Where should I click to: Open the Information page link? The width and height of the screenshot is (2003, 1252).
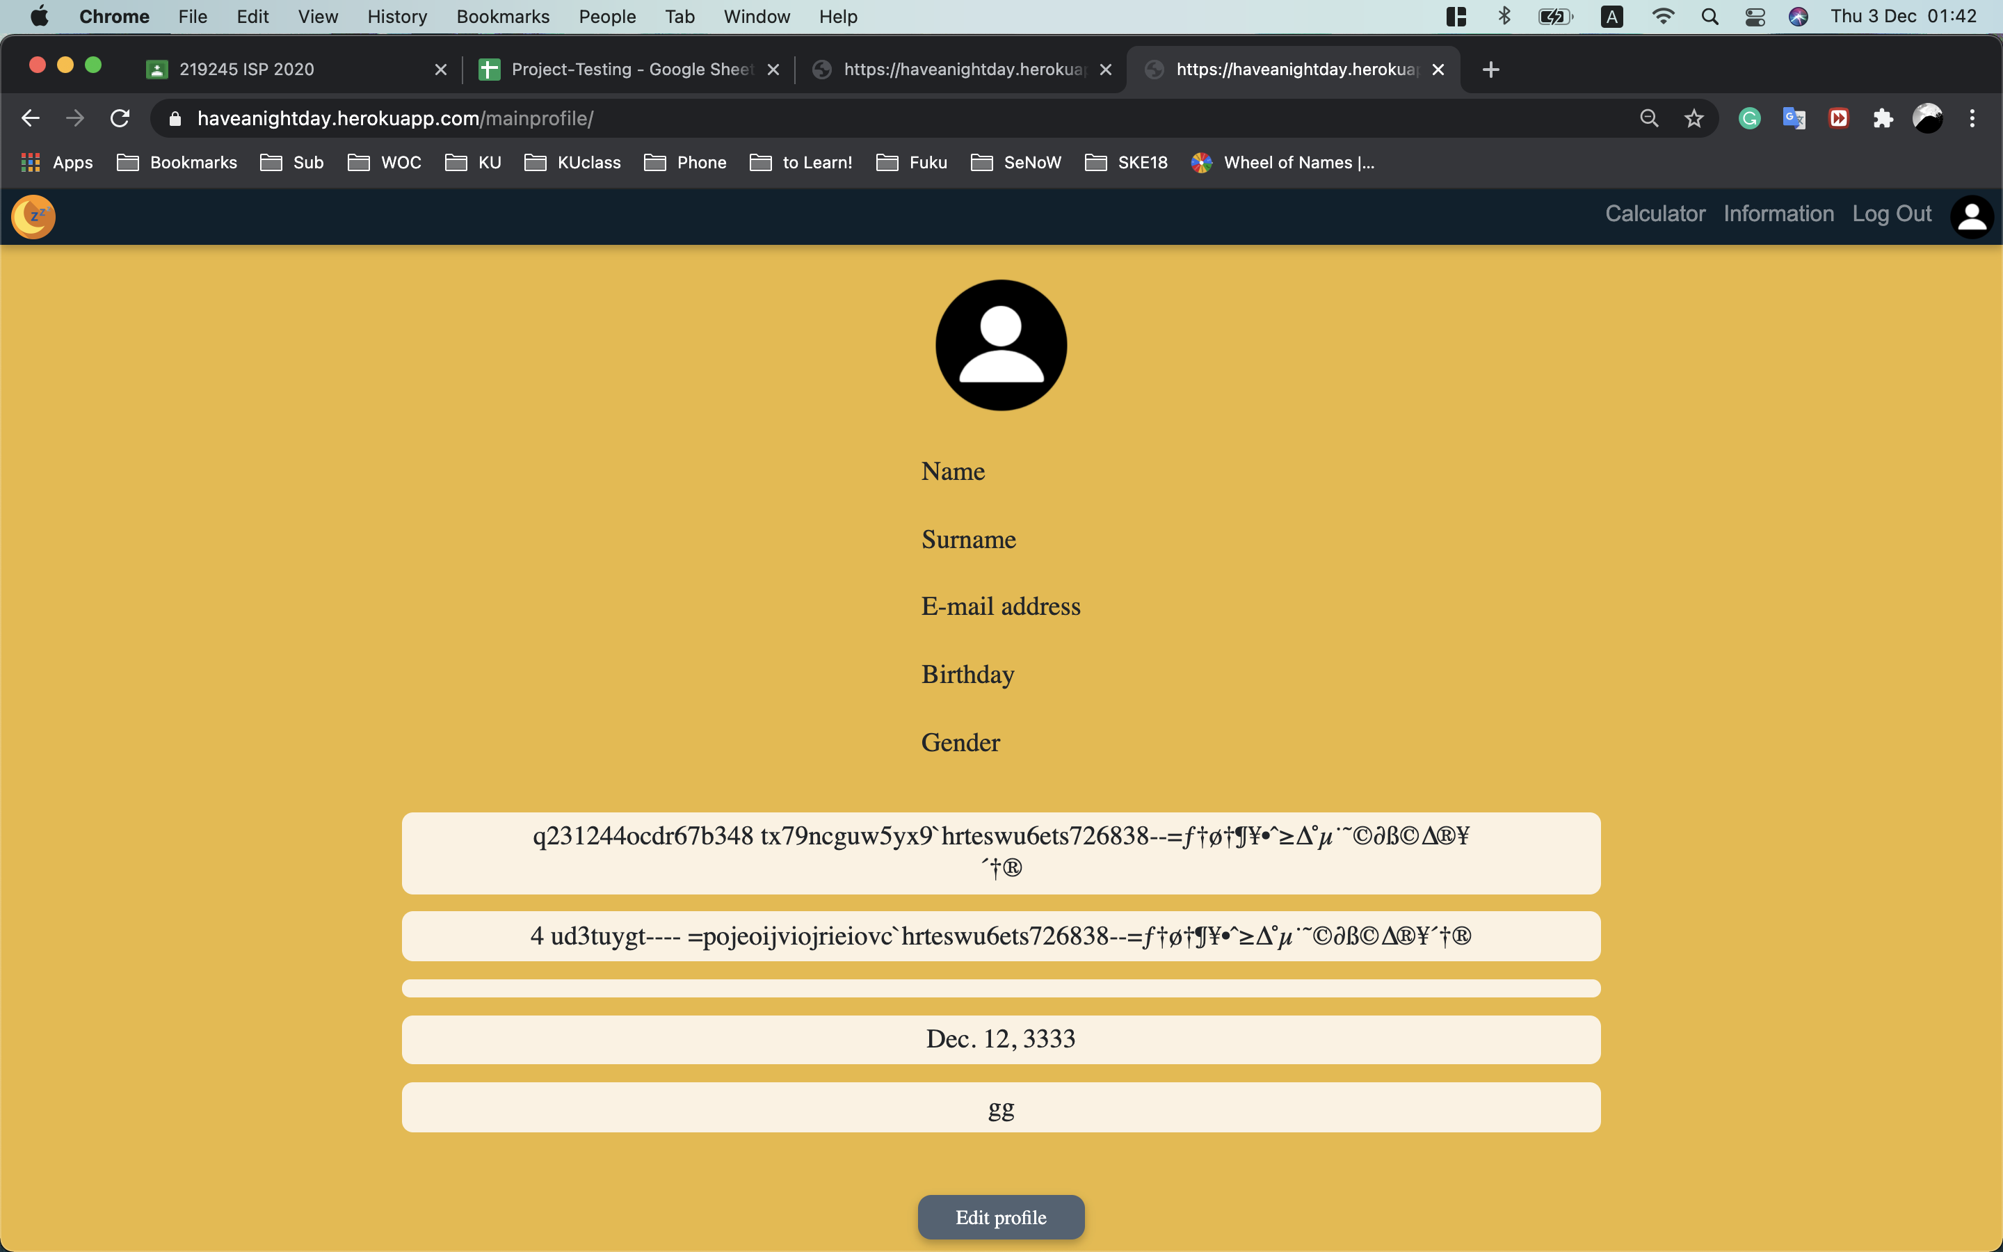tap(1778, 214)
